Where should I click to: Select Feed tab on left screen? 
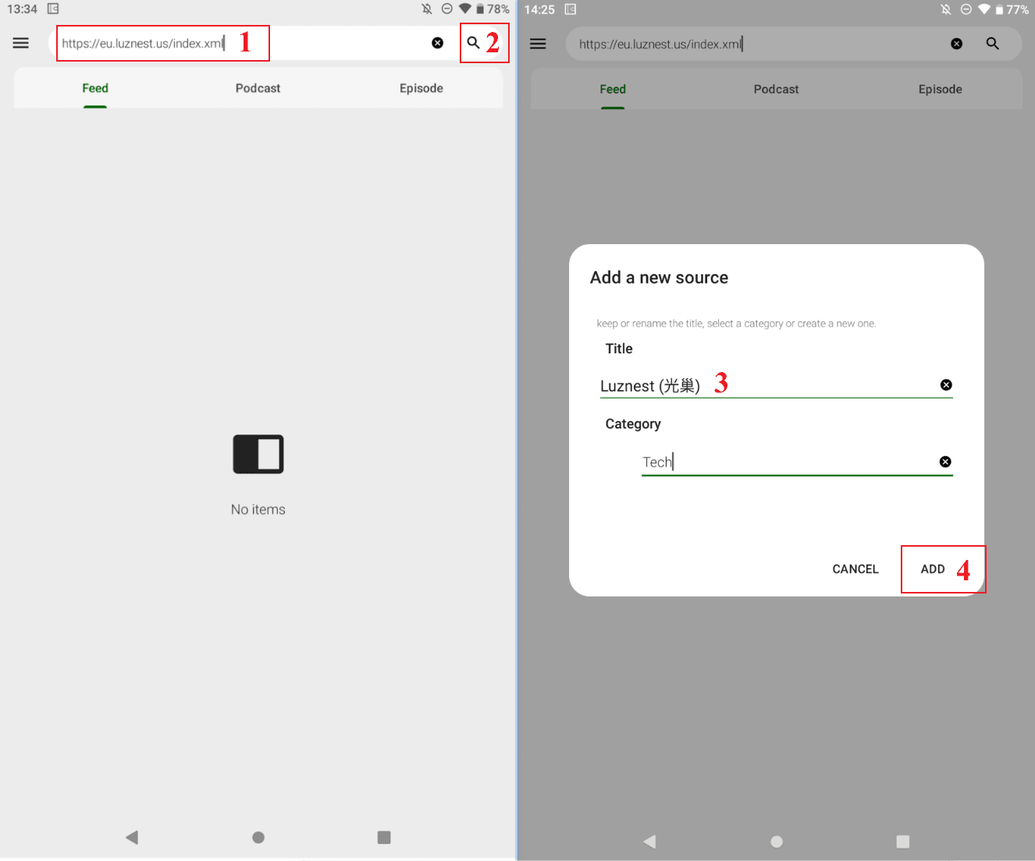point(95,88)
